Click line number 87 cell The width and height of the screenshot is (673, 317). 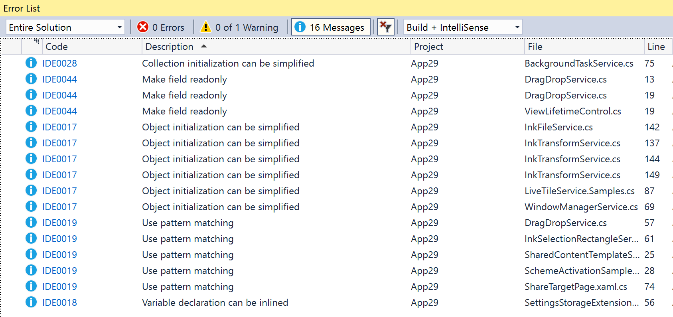tap(649, 191)
